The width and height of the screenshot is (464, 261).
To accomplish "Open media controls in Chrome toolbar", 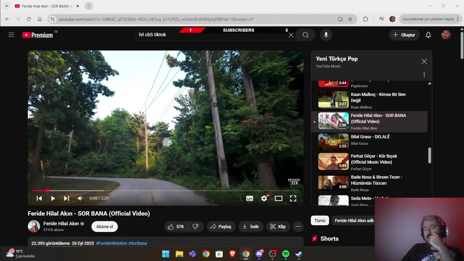I will tap(381, 19).
